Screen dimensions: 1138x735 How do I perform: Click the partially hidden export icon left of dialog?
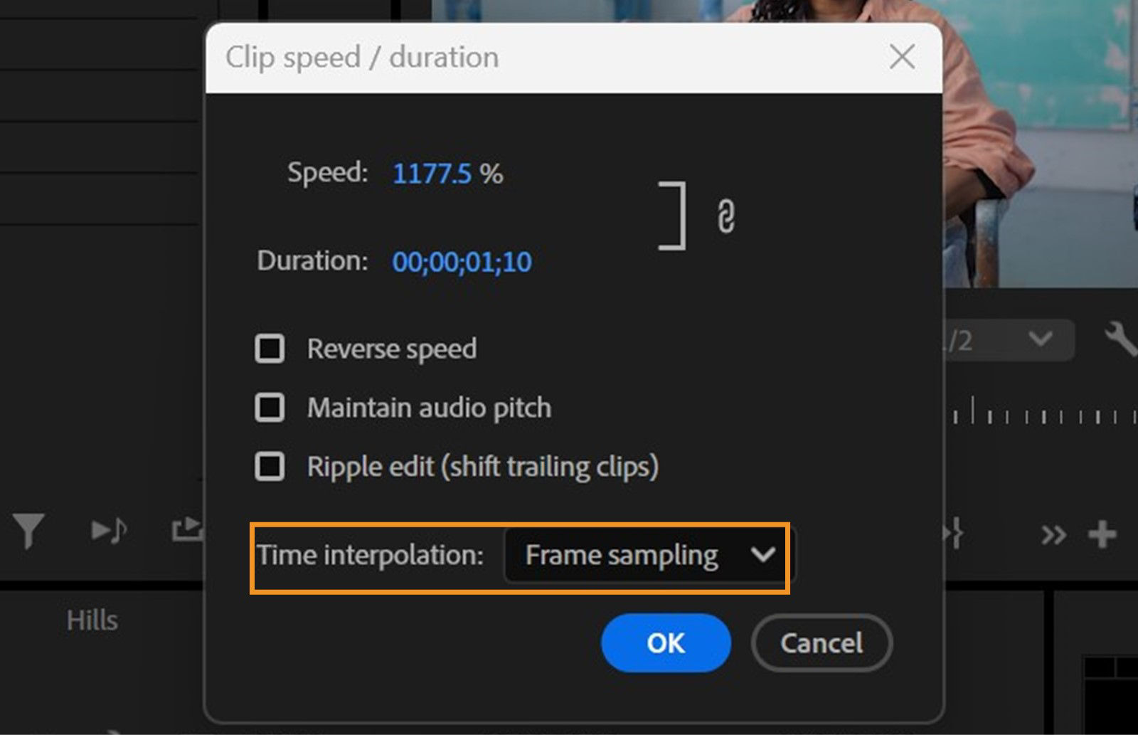click(188, 529)
